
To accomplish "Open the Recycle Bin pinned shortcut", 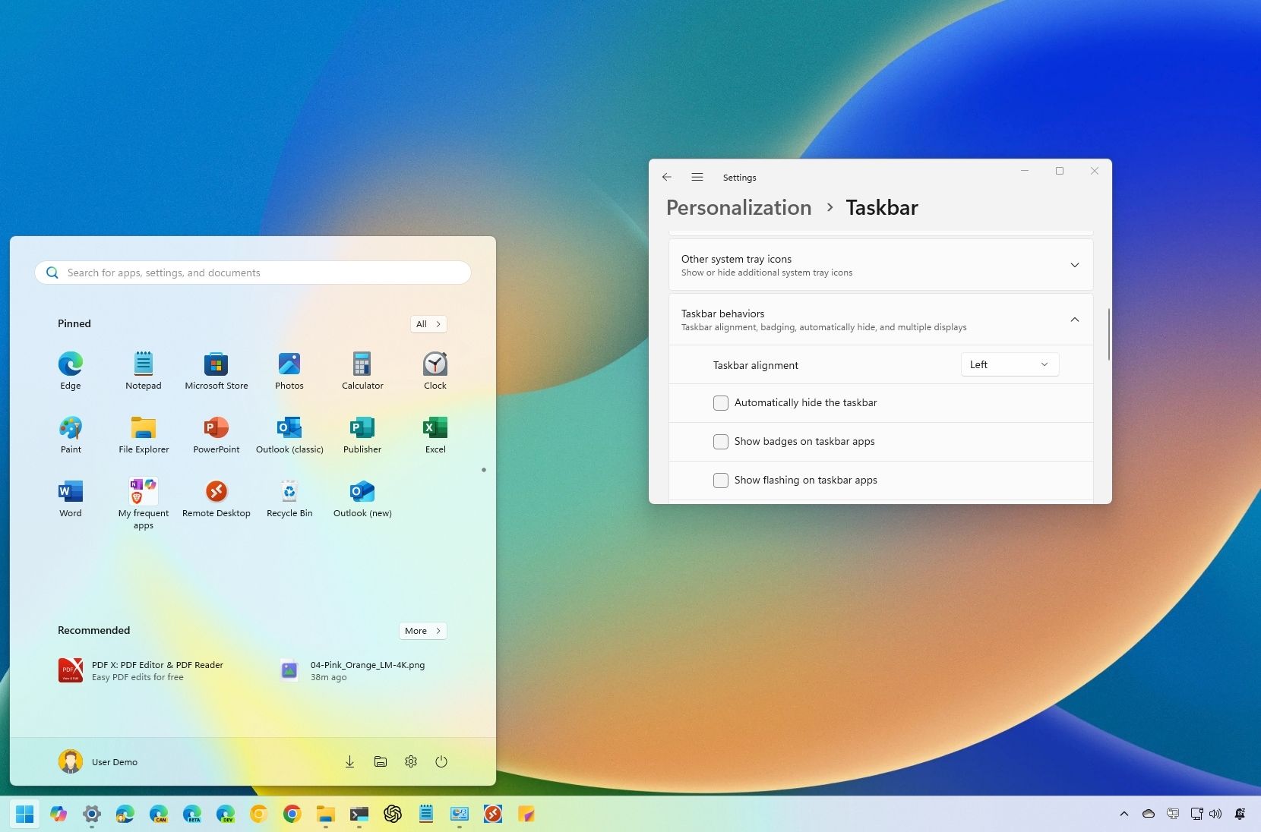I will click(x=289, y=497).
